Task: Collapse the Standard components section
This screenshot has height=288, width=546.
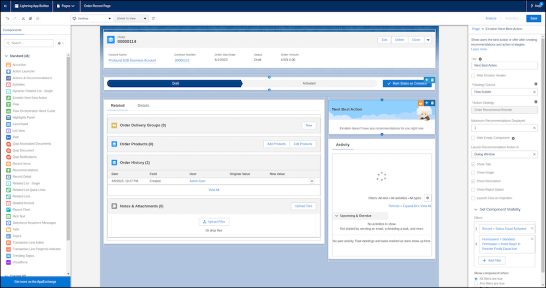Action: tap(6, 56)
